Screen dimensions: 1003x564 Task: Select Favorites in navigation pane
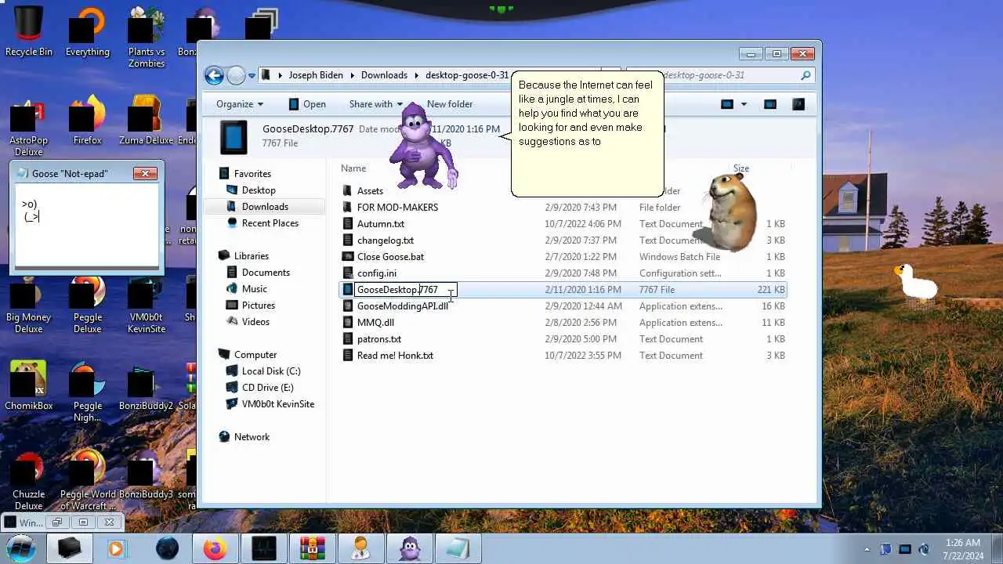[252, 174]
